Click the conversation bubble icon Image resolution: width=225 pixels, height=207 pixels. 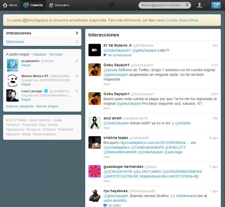click(x=105, y=55)
